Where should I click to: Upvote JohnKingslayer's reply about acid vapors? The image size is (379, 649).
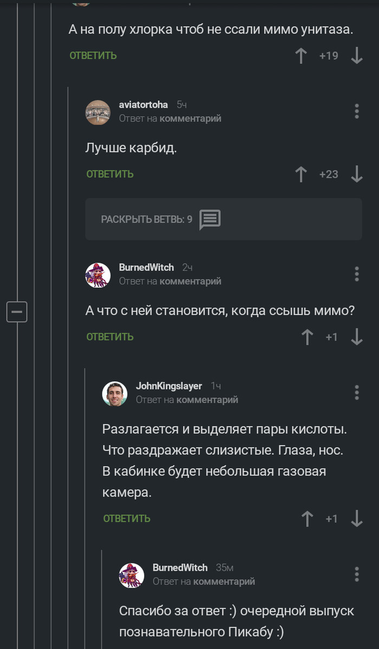307,518
